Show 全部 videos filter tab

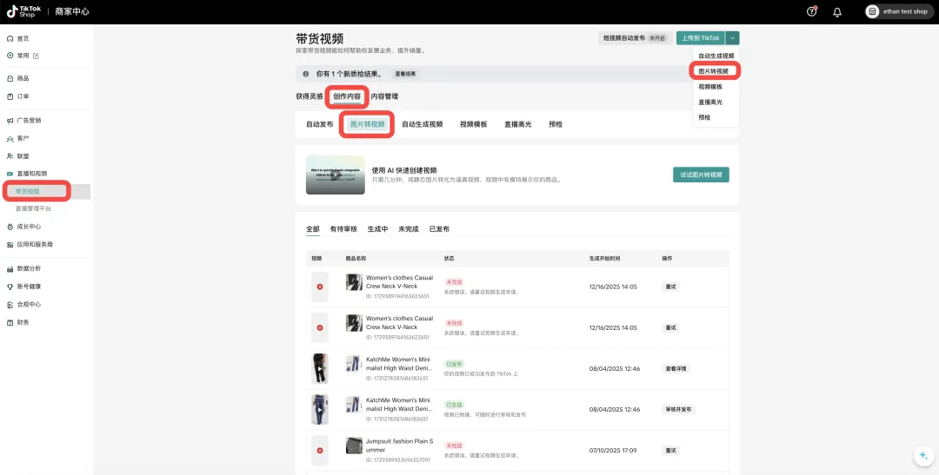(313, 229)
